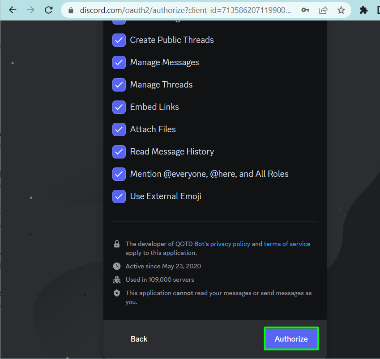Uncheck Mention @everyone permission
380x359 pixels.
click(x=119, y=174)
